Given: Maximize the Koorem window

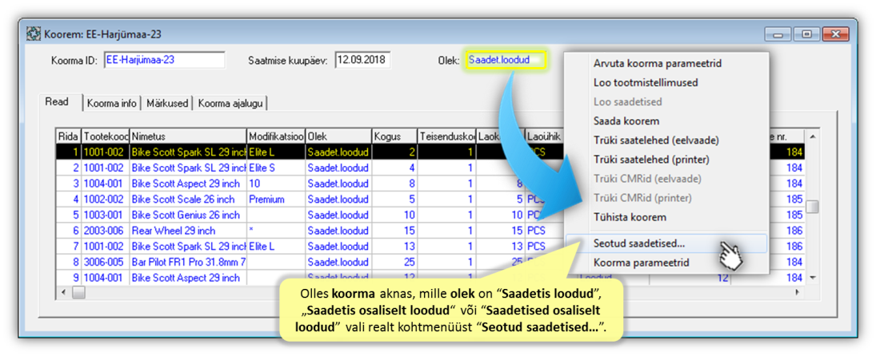Looking at the screenshot, I should 806,34.
